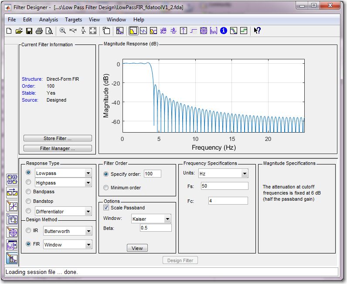
Task: Restore default view with the full view icon
Action: 93,31
